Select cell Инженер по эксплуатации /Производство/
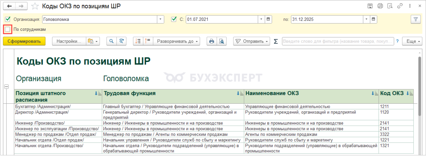 tap(58, 129)
